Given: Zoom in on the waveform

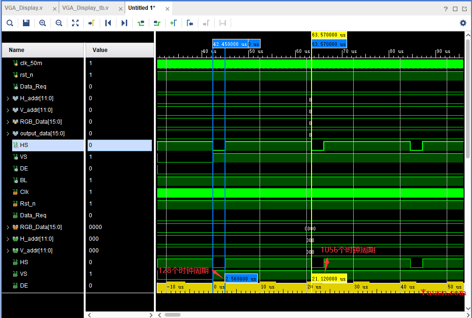Looking at the screenshot, I should 43,23.
